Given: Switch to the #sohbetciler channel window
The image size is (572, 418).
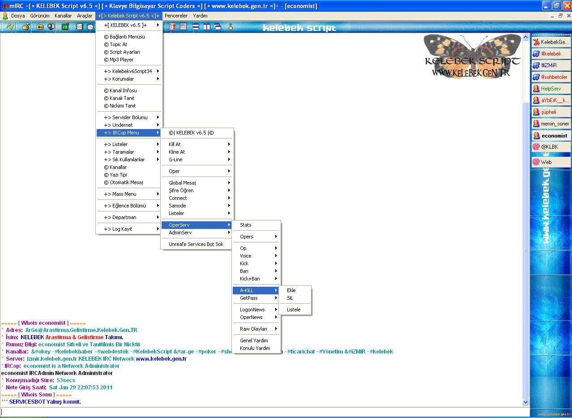Looking at the screenshot, I should [x=551, y=77].
